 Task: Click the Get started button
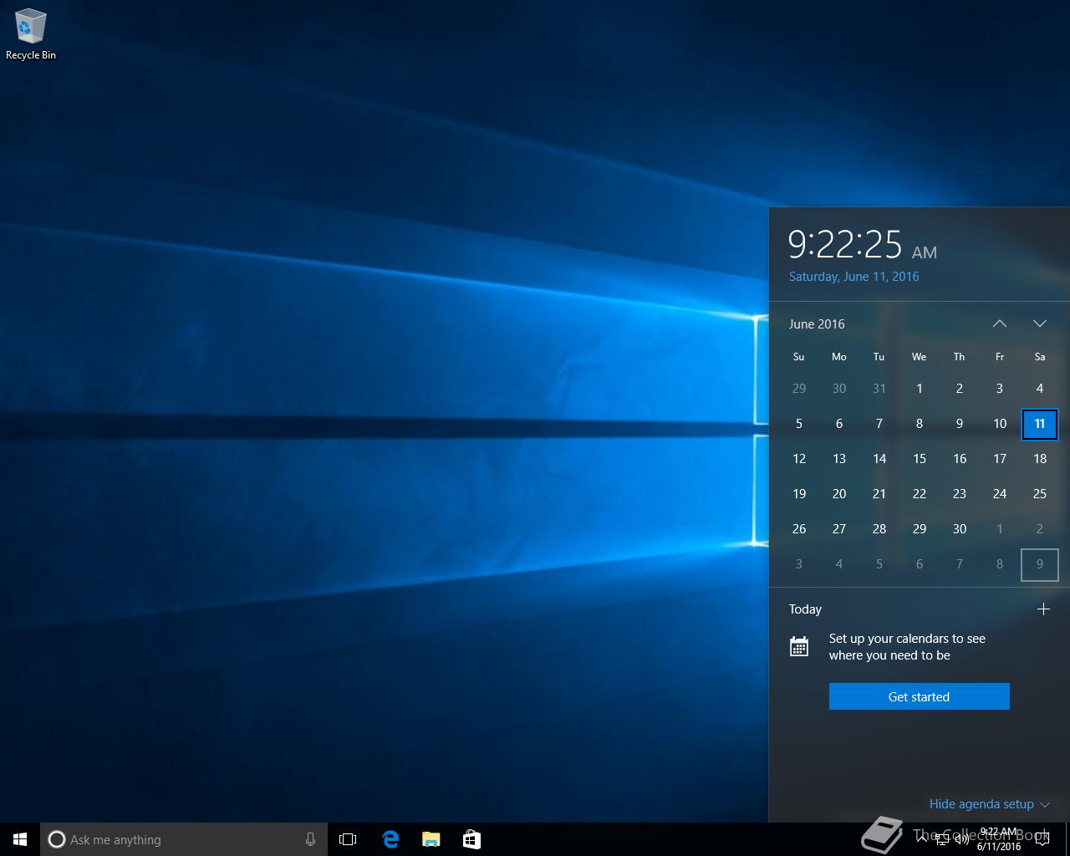(x=920, y=696)
